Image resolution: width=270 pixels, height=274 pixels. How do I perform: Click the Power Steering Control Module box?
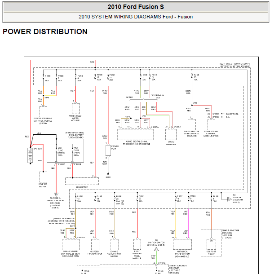(x=43, y=112)
